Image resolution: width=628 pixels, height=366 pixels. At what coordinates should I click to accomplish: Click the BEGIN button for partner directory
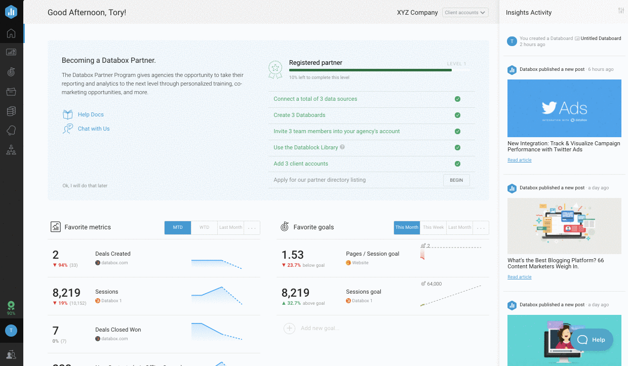[456, 180]
